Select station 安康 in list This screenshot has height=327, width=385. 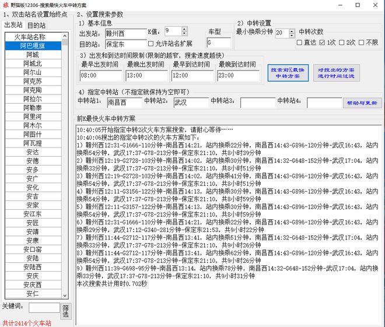click(x=33, y=240)
